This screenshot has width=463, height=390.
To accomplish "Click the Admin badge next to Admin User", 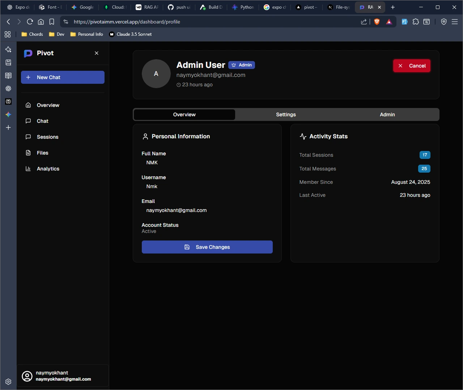I will click(242, 65).
